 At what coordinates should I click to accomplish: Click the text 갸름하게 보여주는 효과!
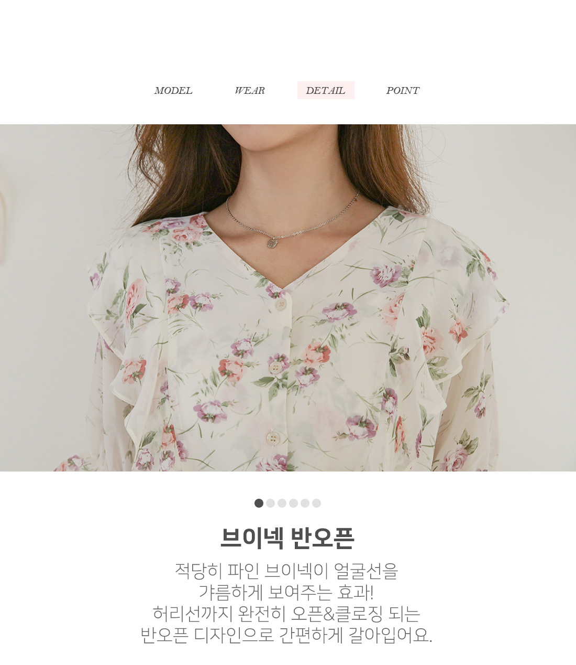pos(286,592)
